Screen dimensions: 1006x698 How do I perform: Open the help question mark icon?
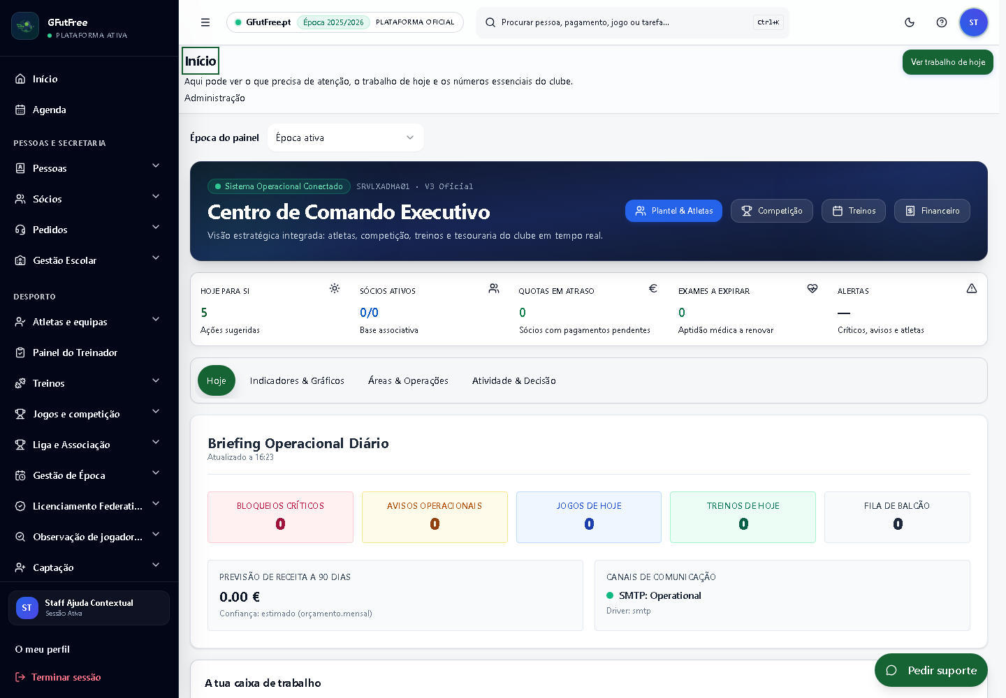coord(942,22)
